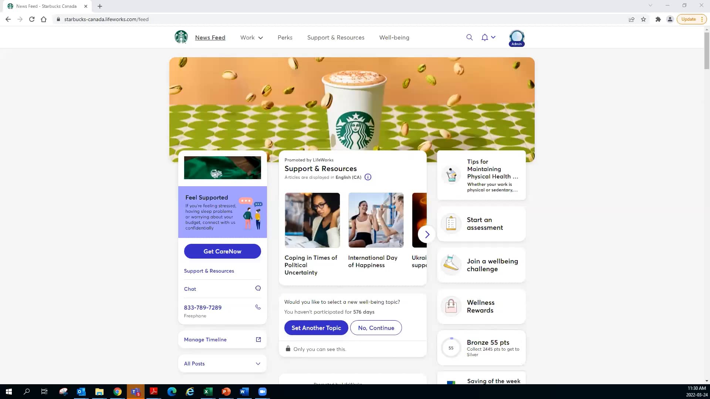
Task: Click the Set Another Topic button
Action: (316, 328)
